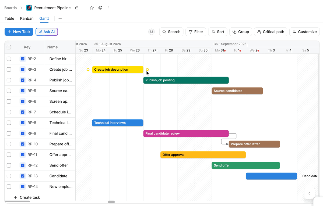Click right dependency handle of Create job description
The height and width of the screenshot is (206, 323).
point(147,70)
